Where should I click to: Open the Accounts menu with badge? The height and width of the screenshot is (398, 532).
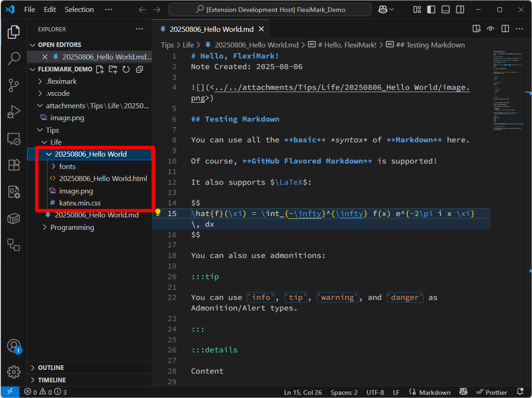click(x=14, y=346)
